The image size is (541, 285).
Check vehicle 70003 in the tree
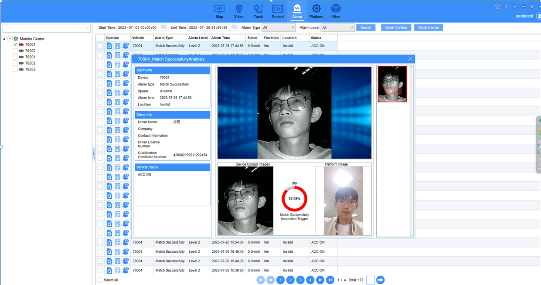[x=15, y=69]
